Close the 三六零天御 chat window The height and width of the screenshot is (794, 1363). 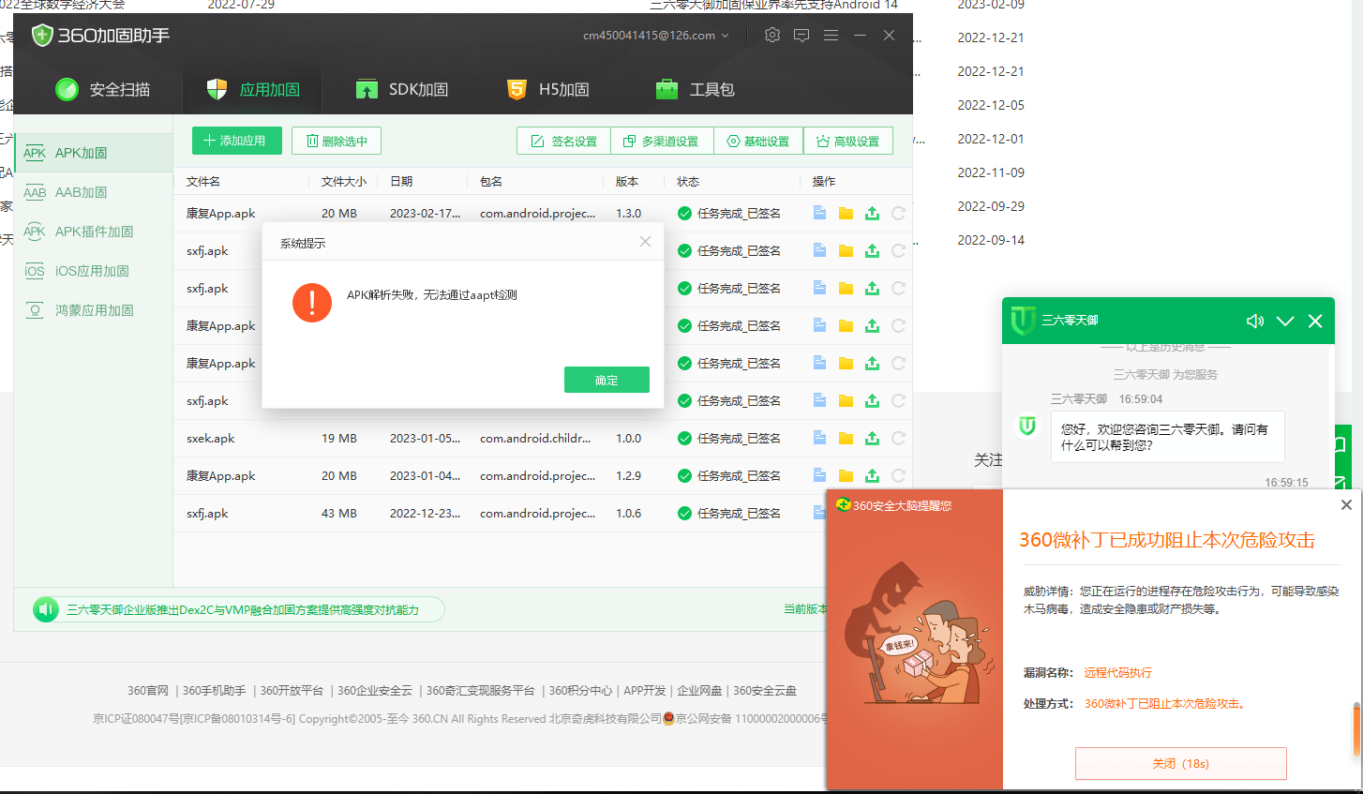[x=1315, y=321]
